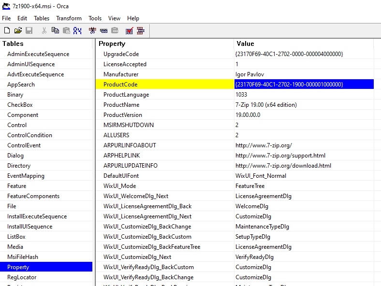
Task: Open the Feature table
Action: tap(17, 186)
